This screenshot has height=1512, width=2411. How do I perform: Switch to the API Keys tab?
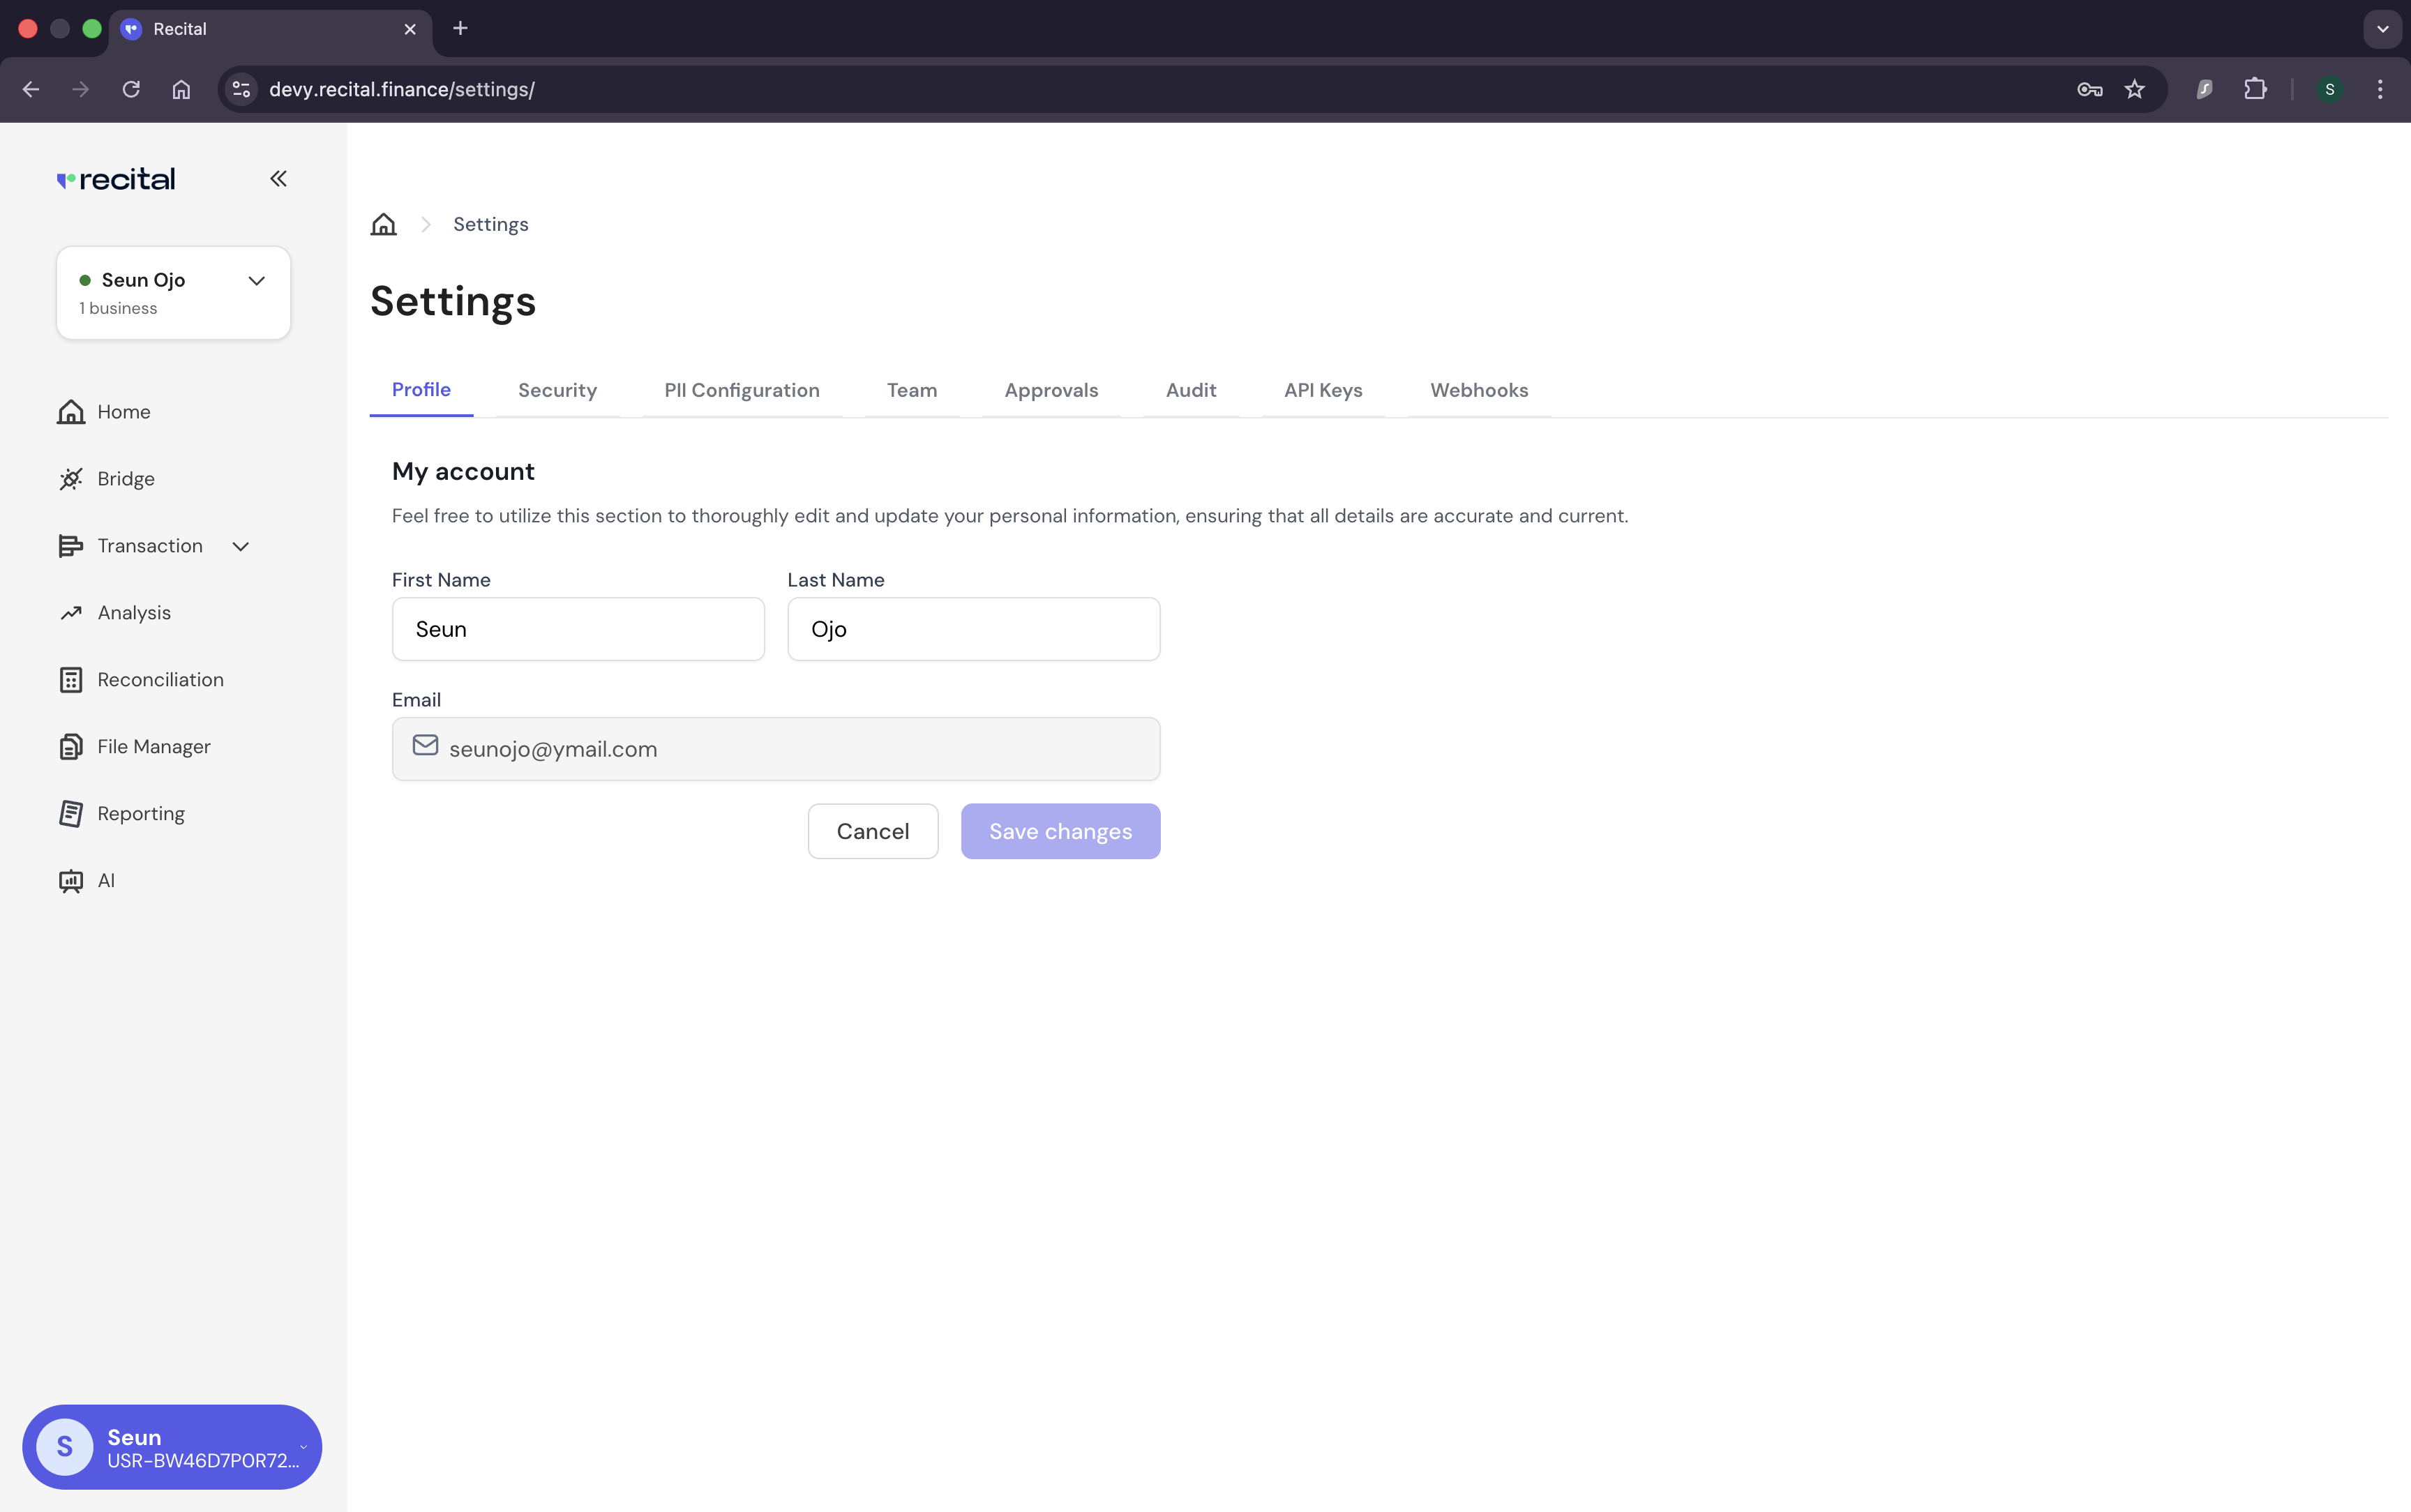tap(1322, 390)
